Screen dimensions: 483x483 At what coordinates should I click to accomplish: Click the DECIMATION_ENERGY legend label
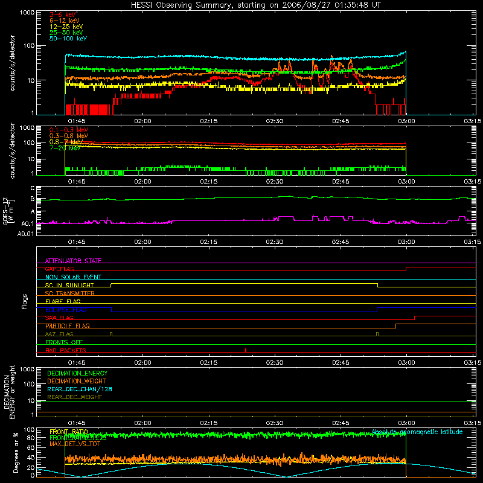coord(77,373)
